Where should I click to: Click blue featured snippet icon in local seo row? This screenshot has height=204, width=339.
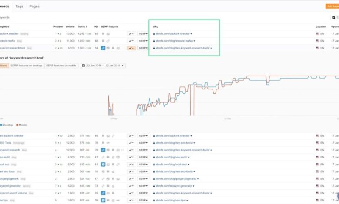(x=103, y=165)
